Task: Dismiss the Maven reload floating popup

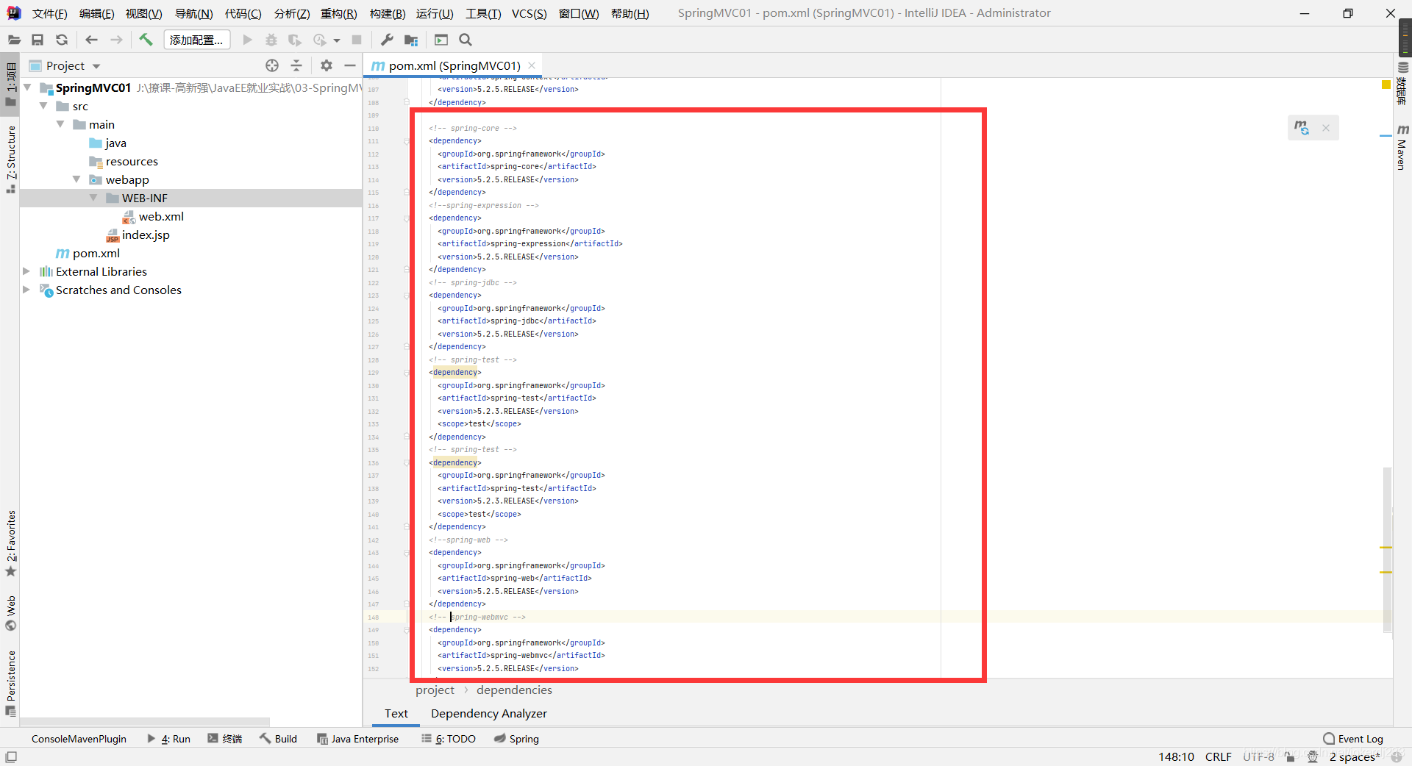Action: coord(1326,128)
